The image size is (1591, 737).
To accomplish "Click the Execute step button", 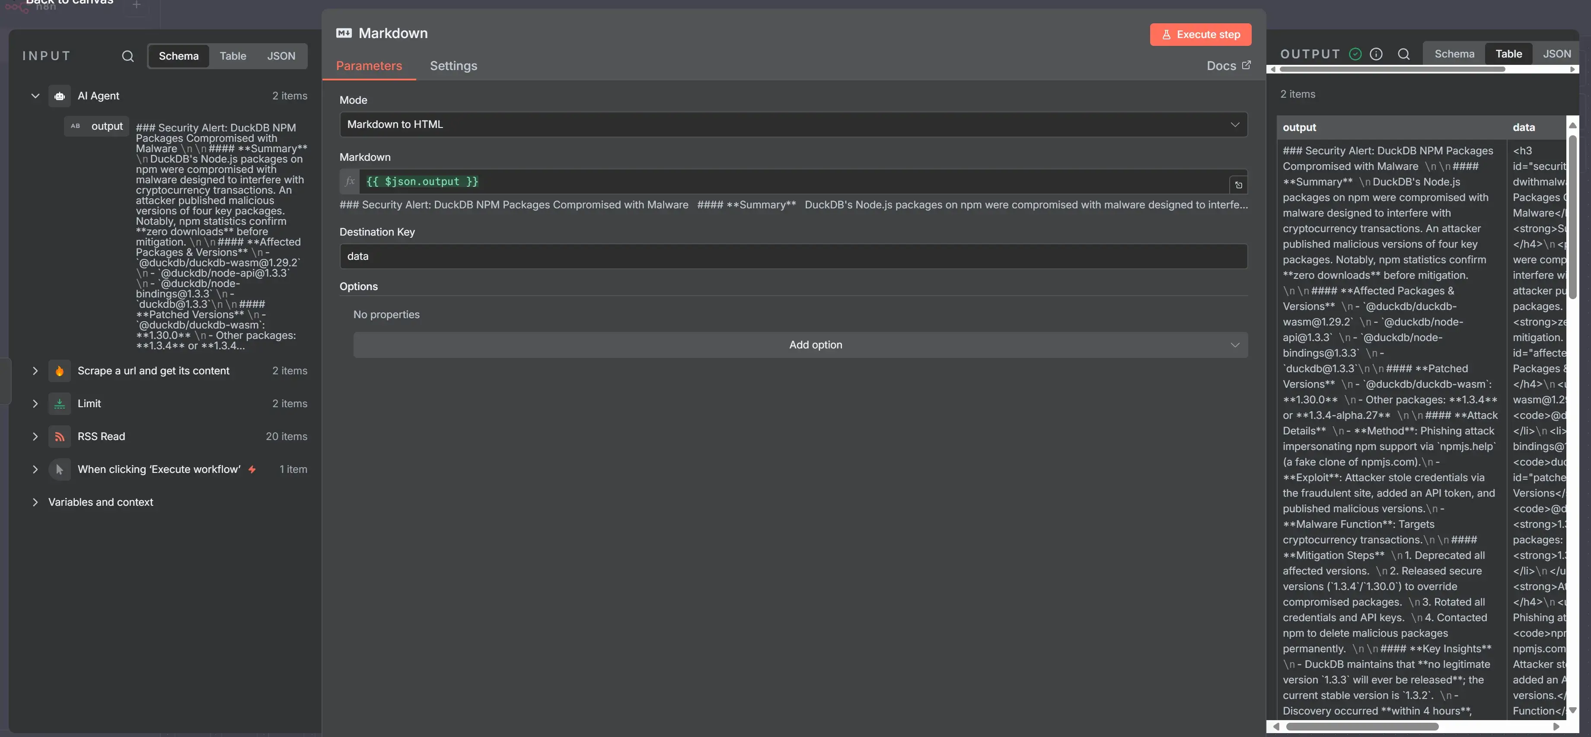I will (1200, 35).
